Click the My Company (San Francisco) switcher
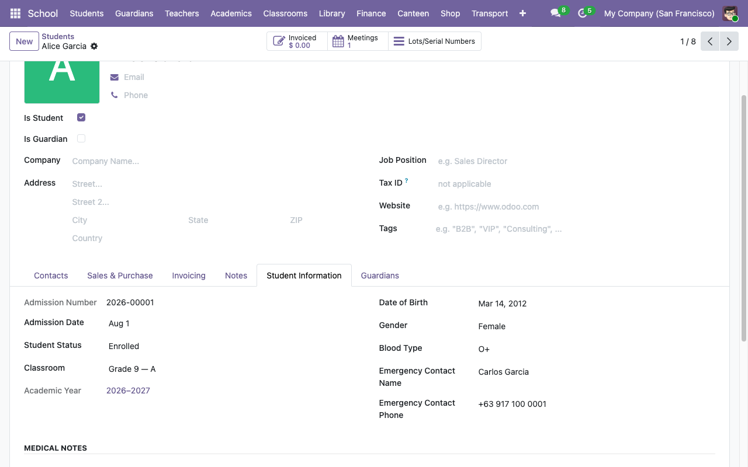 pos(659,13)
